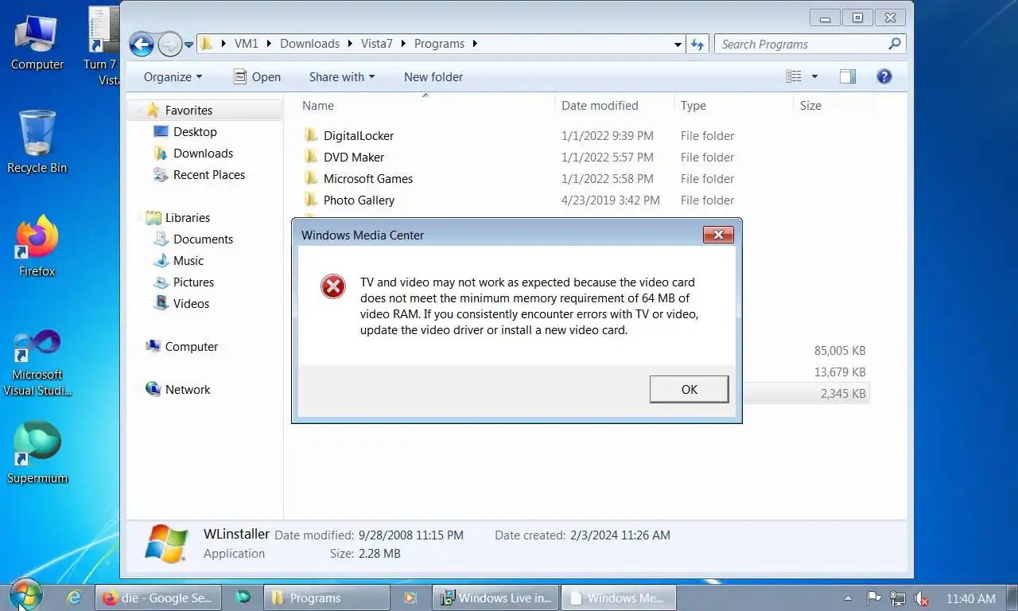Screen dimensions: 1018x611
Task: Refresh the Programs folder
Action: [697, 45]
